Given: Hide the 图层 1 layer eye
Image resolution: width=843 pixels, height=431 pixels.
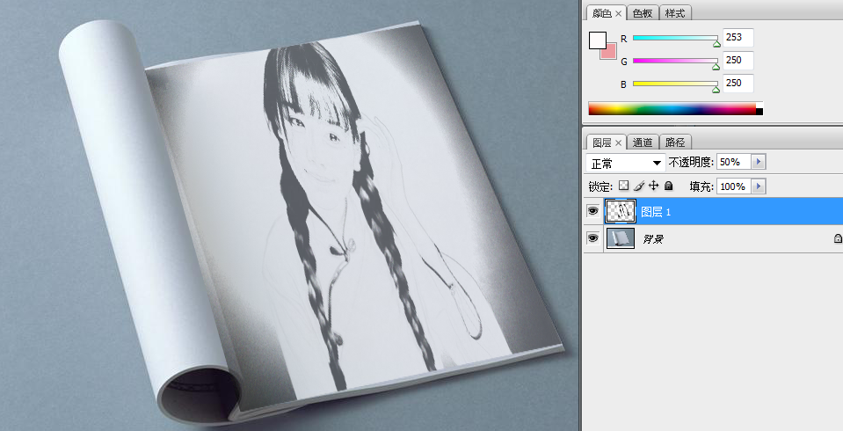Looking at the screenshot, I should tap(593, 211).
